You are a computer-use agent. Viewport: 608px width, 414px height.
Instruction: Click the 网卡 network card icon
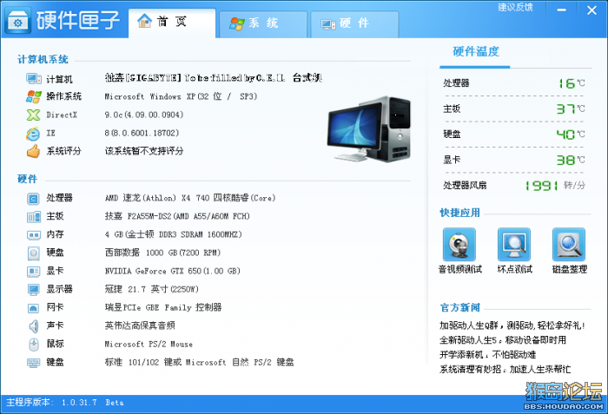pyautogui.click(x=33, y=308)
